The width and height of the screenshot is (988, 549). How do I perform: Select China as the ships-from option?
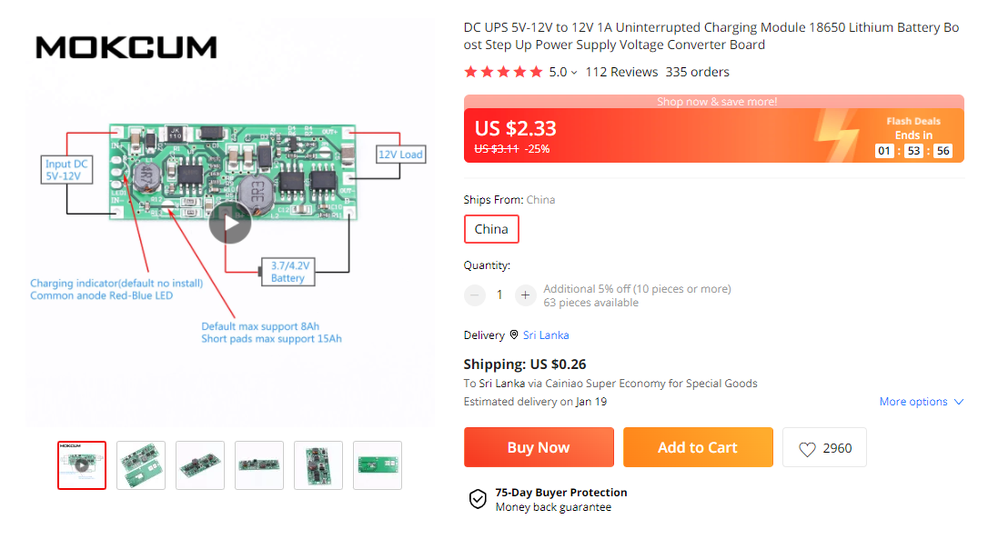491,229
